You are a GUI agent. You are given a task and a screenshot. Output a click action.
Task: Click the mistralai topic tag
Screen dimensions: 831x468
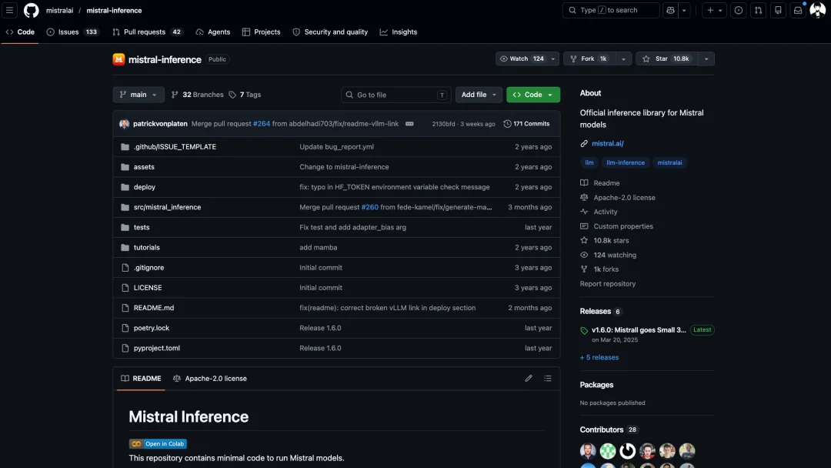pyautogui.click(x=669, y=162)
